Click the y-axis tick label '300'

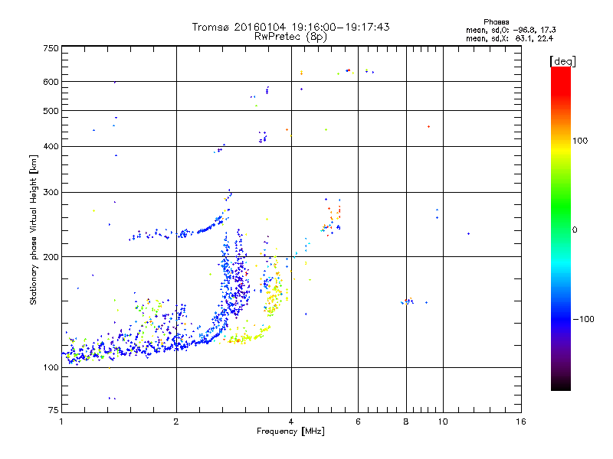pos(51,193)
